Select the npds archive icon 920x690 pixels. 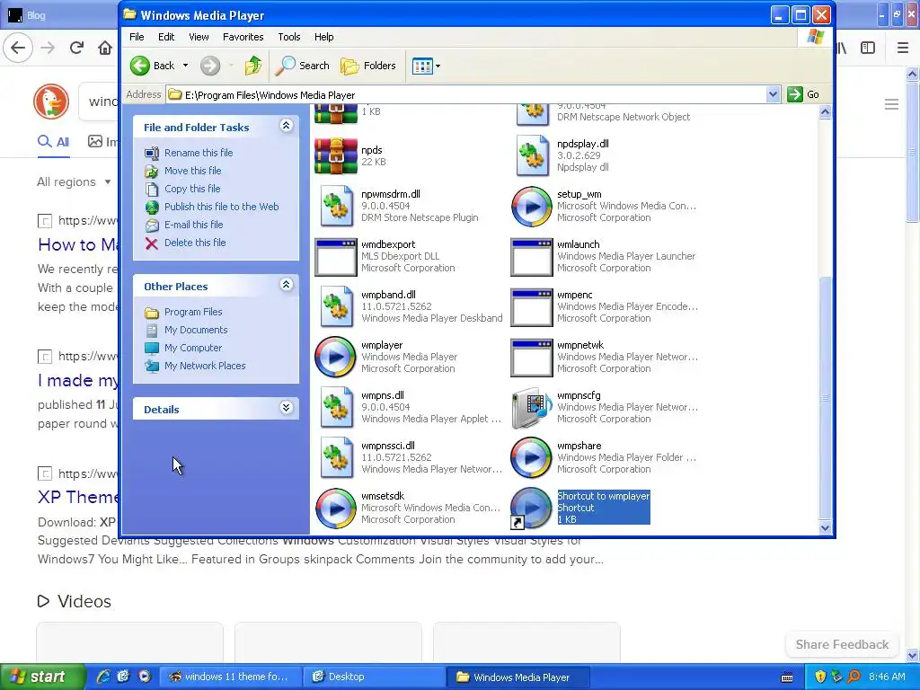(x=336, y=156)
